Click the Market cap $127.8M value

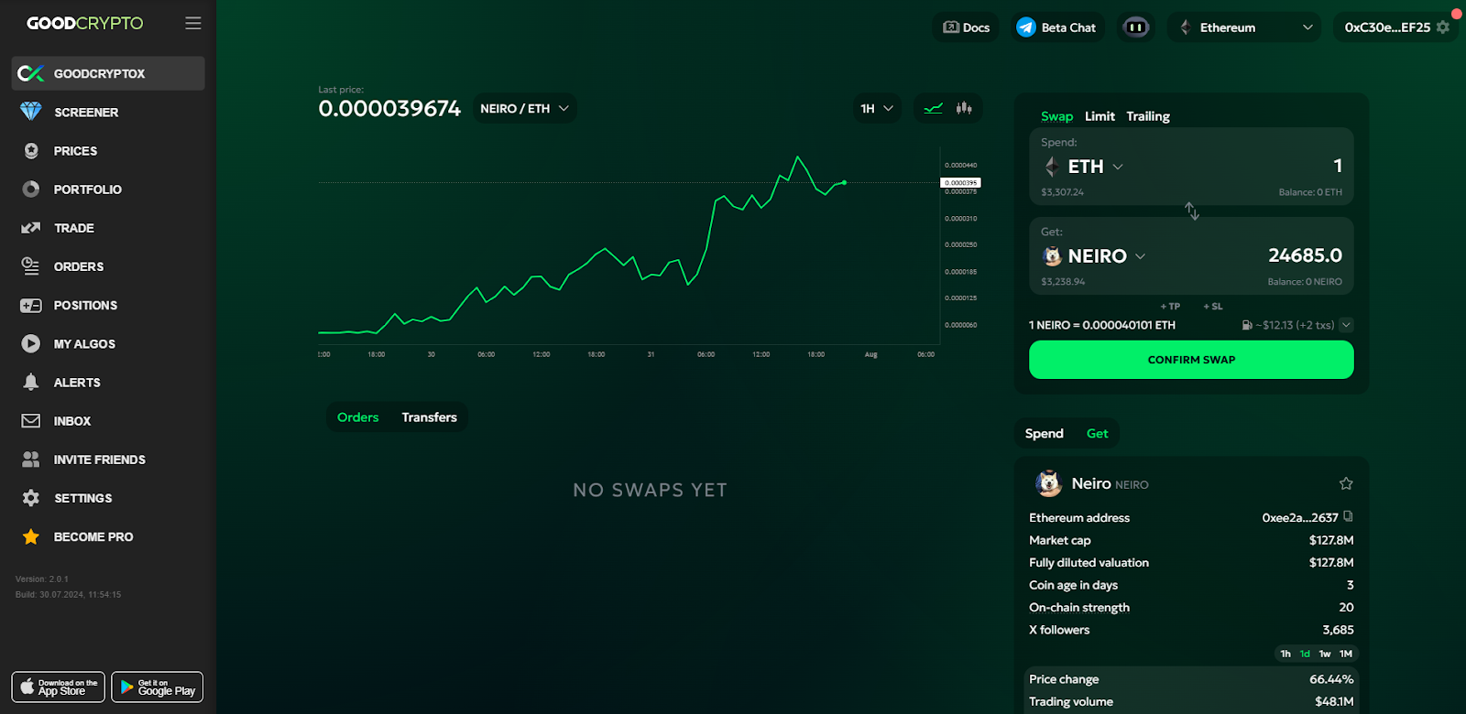click(1331, 540)
